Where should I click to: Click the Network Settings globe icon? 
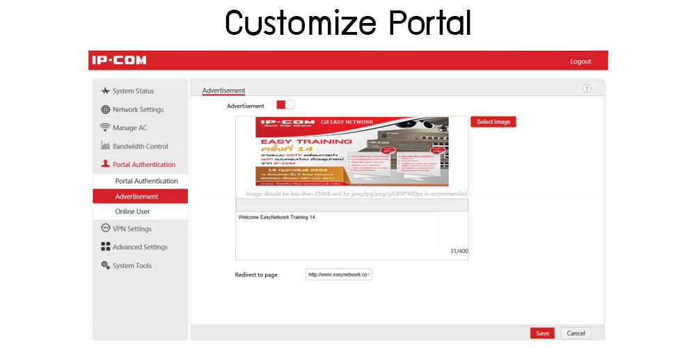(105, 110)
